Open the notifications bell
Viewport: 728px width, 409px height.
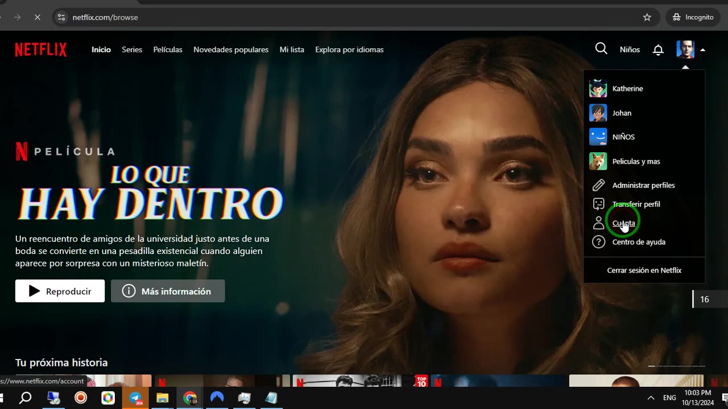coord(658,50)
